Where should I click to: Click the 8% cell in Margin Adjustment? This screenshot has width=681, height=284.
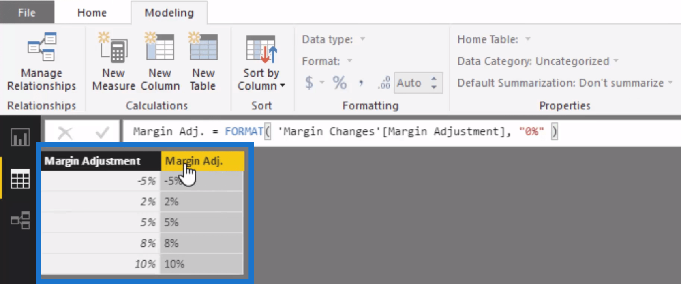click(101, 243)
